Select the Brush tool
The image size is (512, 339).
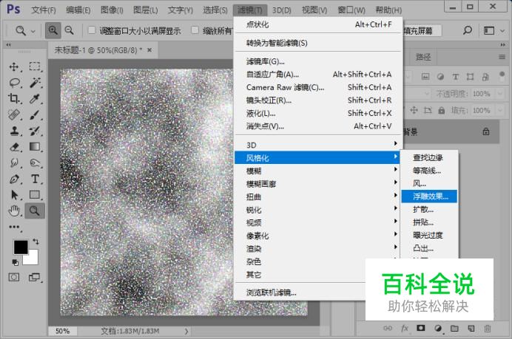[x=35, y=114]
